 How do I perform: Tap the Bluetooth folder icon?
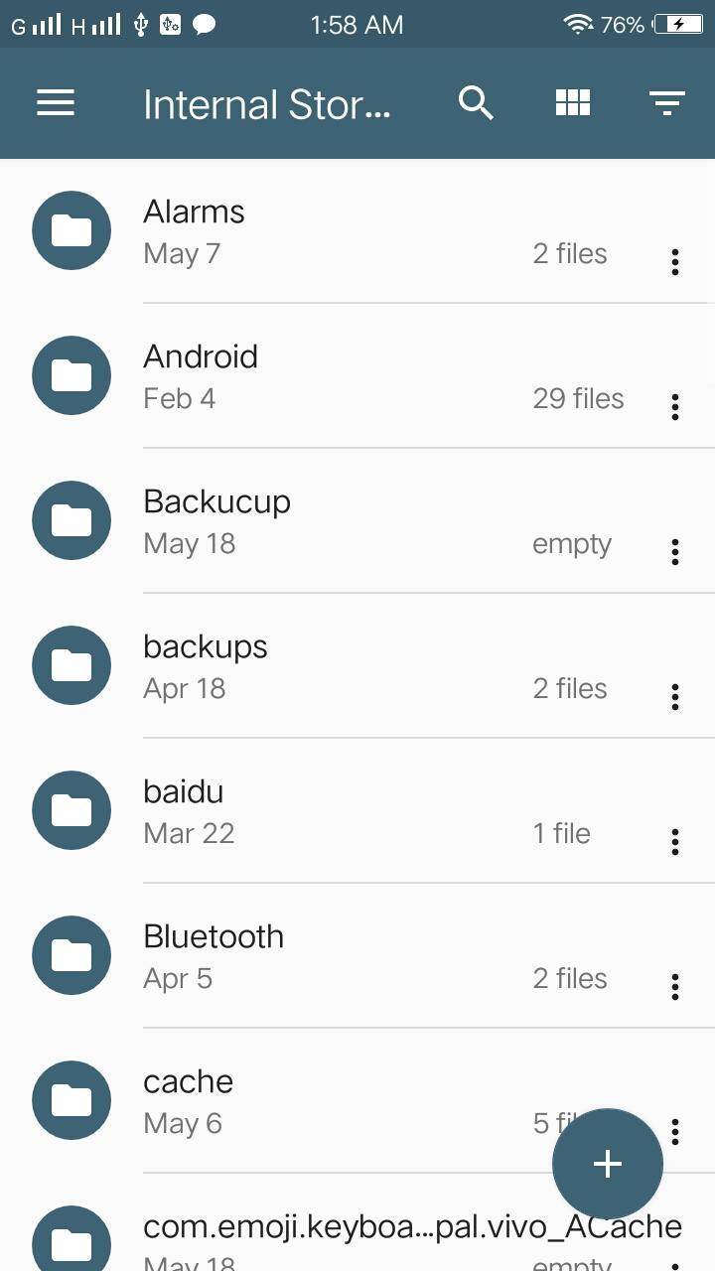71,955
